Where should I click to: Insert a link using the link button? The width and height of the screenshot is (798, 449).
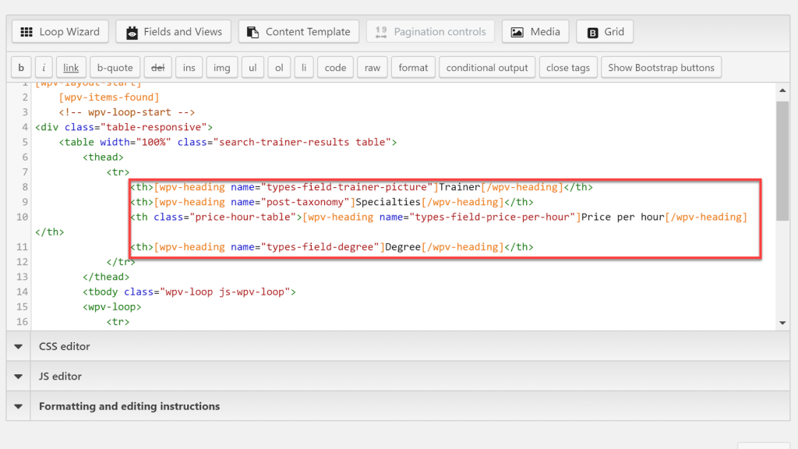pos(71,68)
